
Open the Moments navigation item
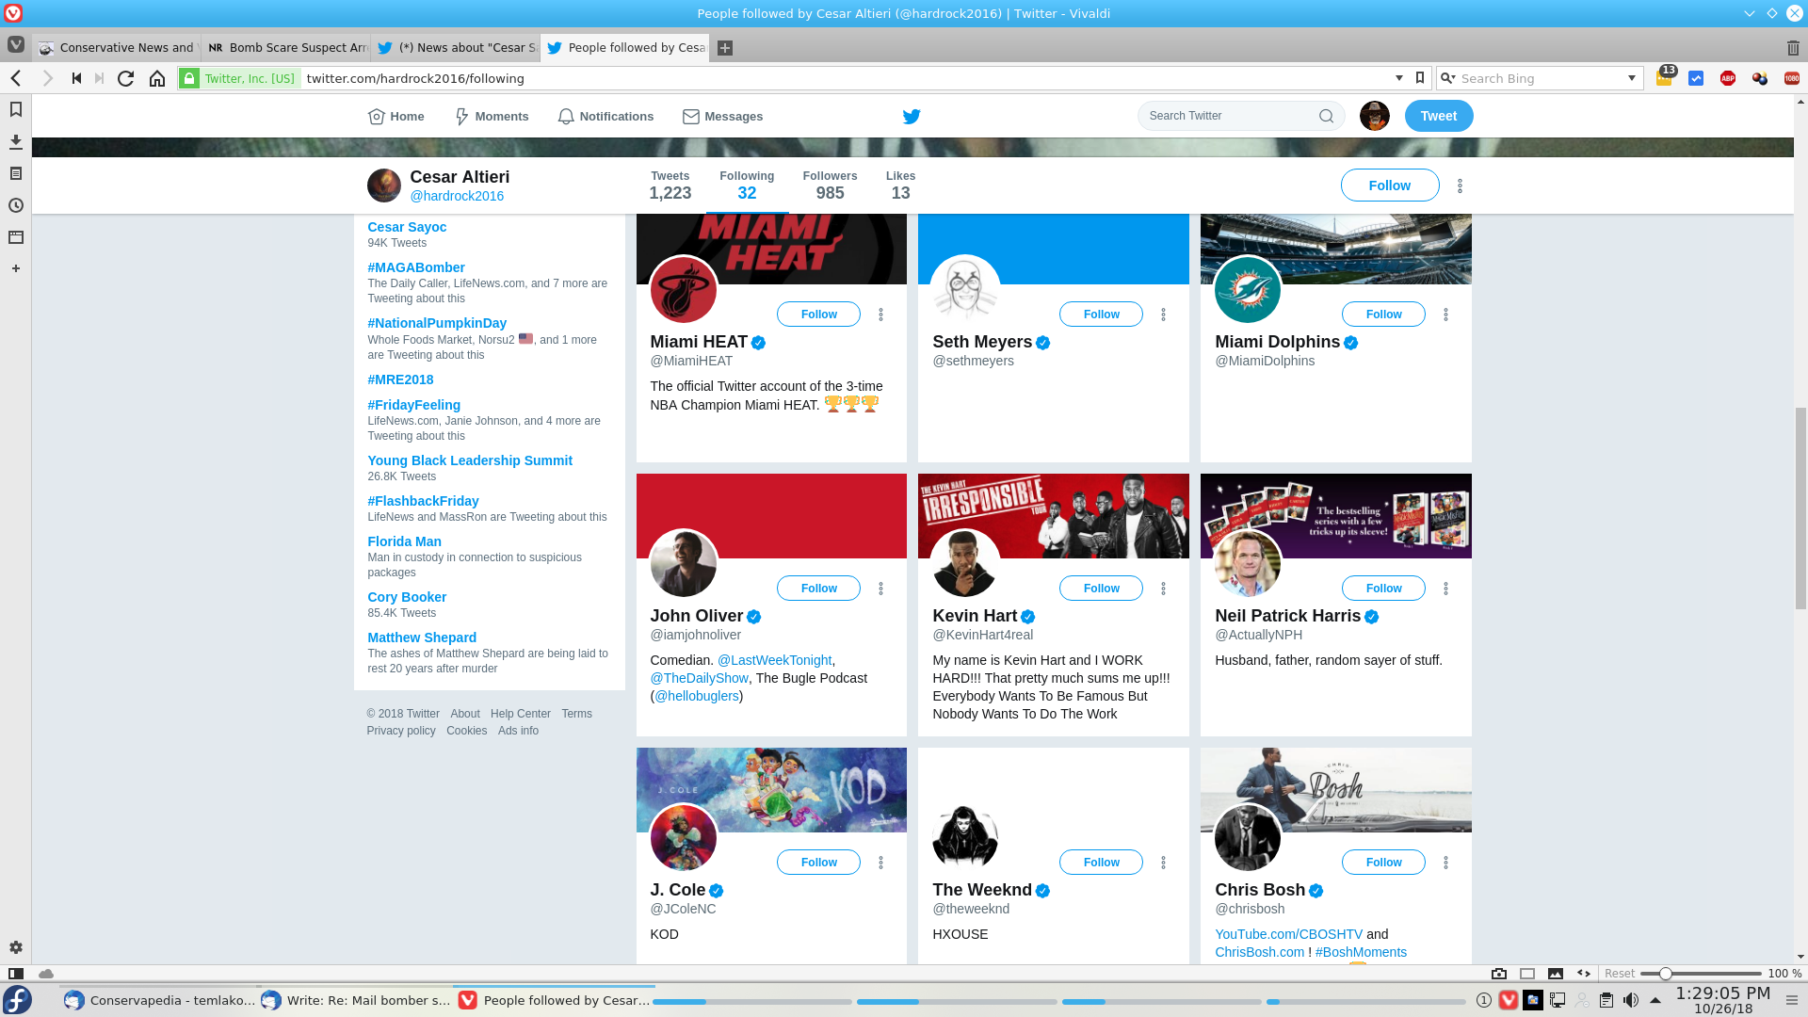[x=492, y=117]
